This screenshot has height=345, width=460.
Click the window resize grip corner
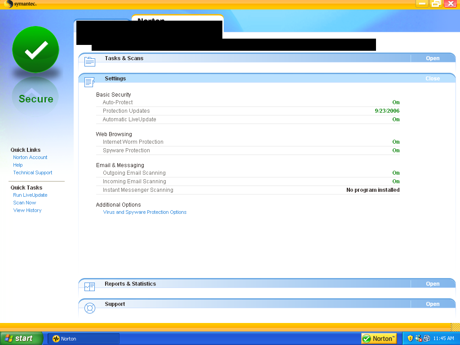coord(456,327)
